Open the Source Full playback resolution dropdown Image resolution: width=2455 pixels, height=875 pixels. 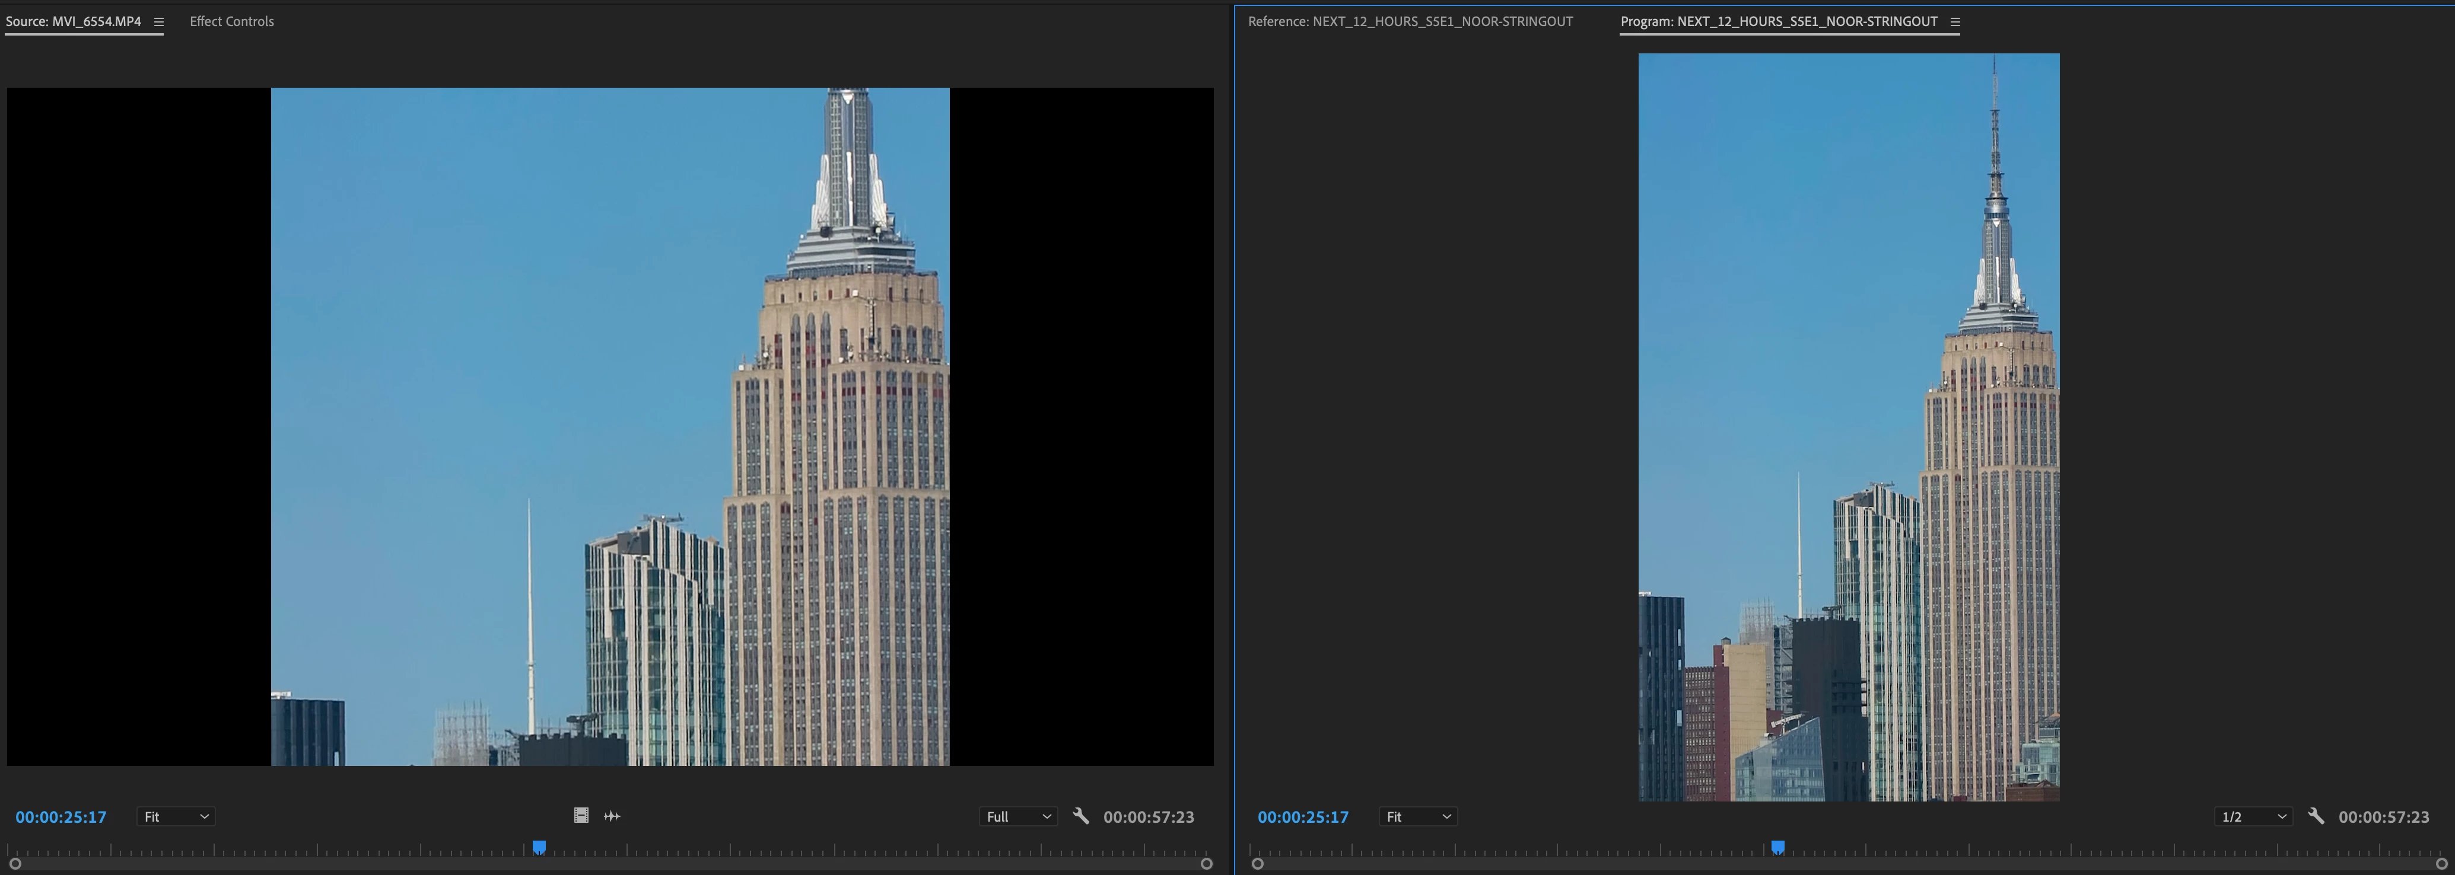(1018, 817)
